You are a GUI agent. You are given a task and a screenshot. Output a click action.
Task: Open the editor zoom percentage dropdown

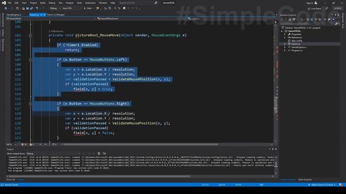coord(11,144)
